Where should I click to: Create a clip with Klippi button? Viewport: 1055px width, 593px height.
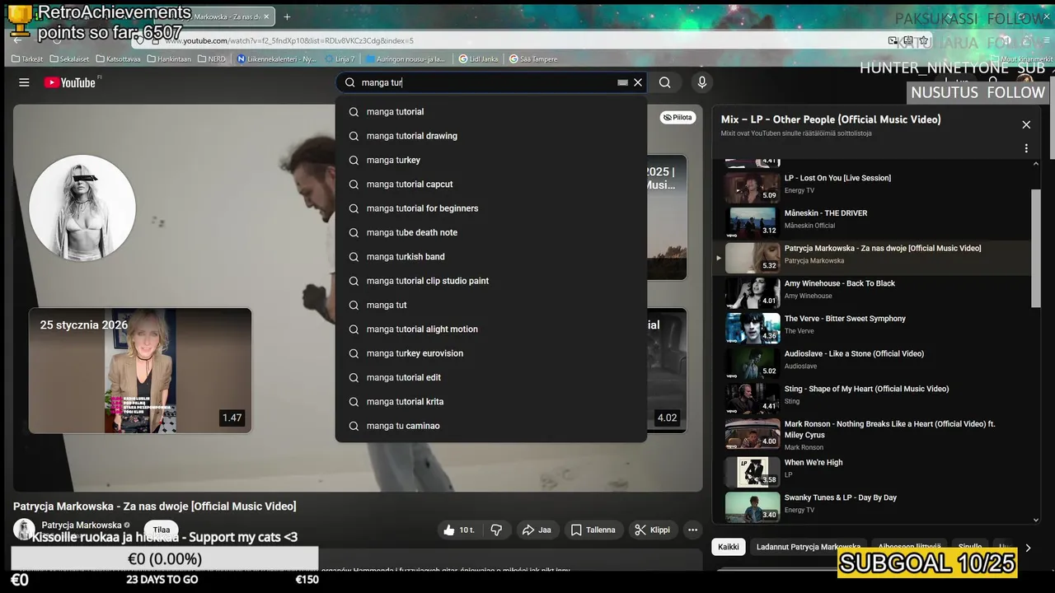[654, 530]
